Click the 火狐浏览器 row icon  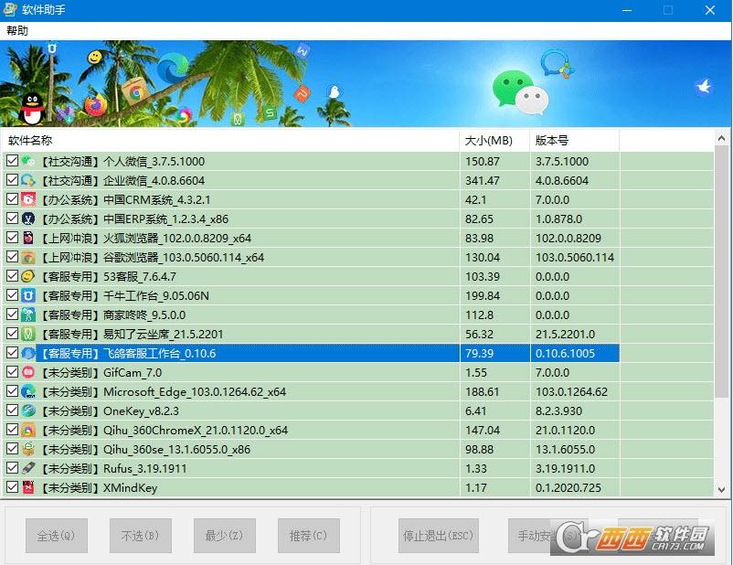click(x=28, y=238)
